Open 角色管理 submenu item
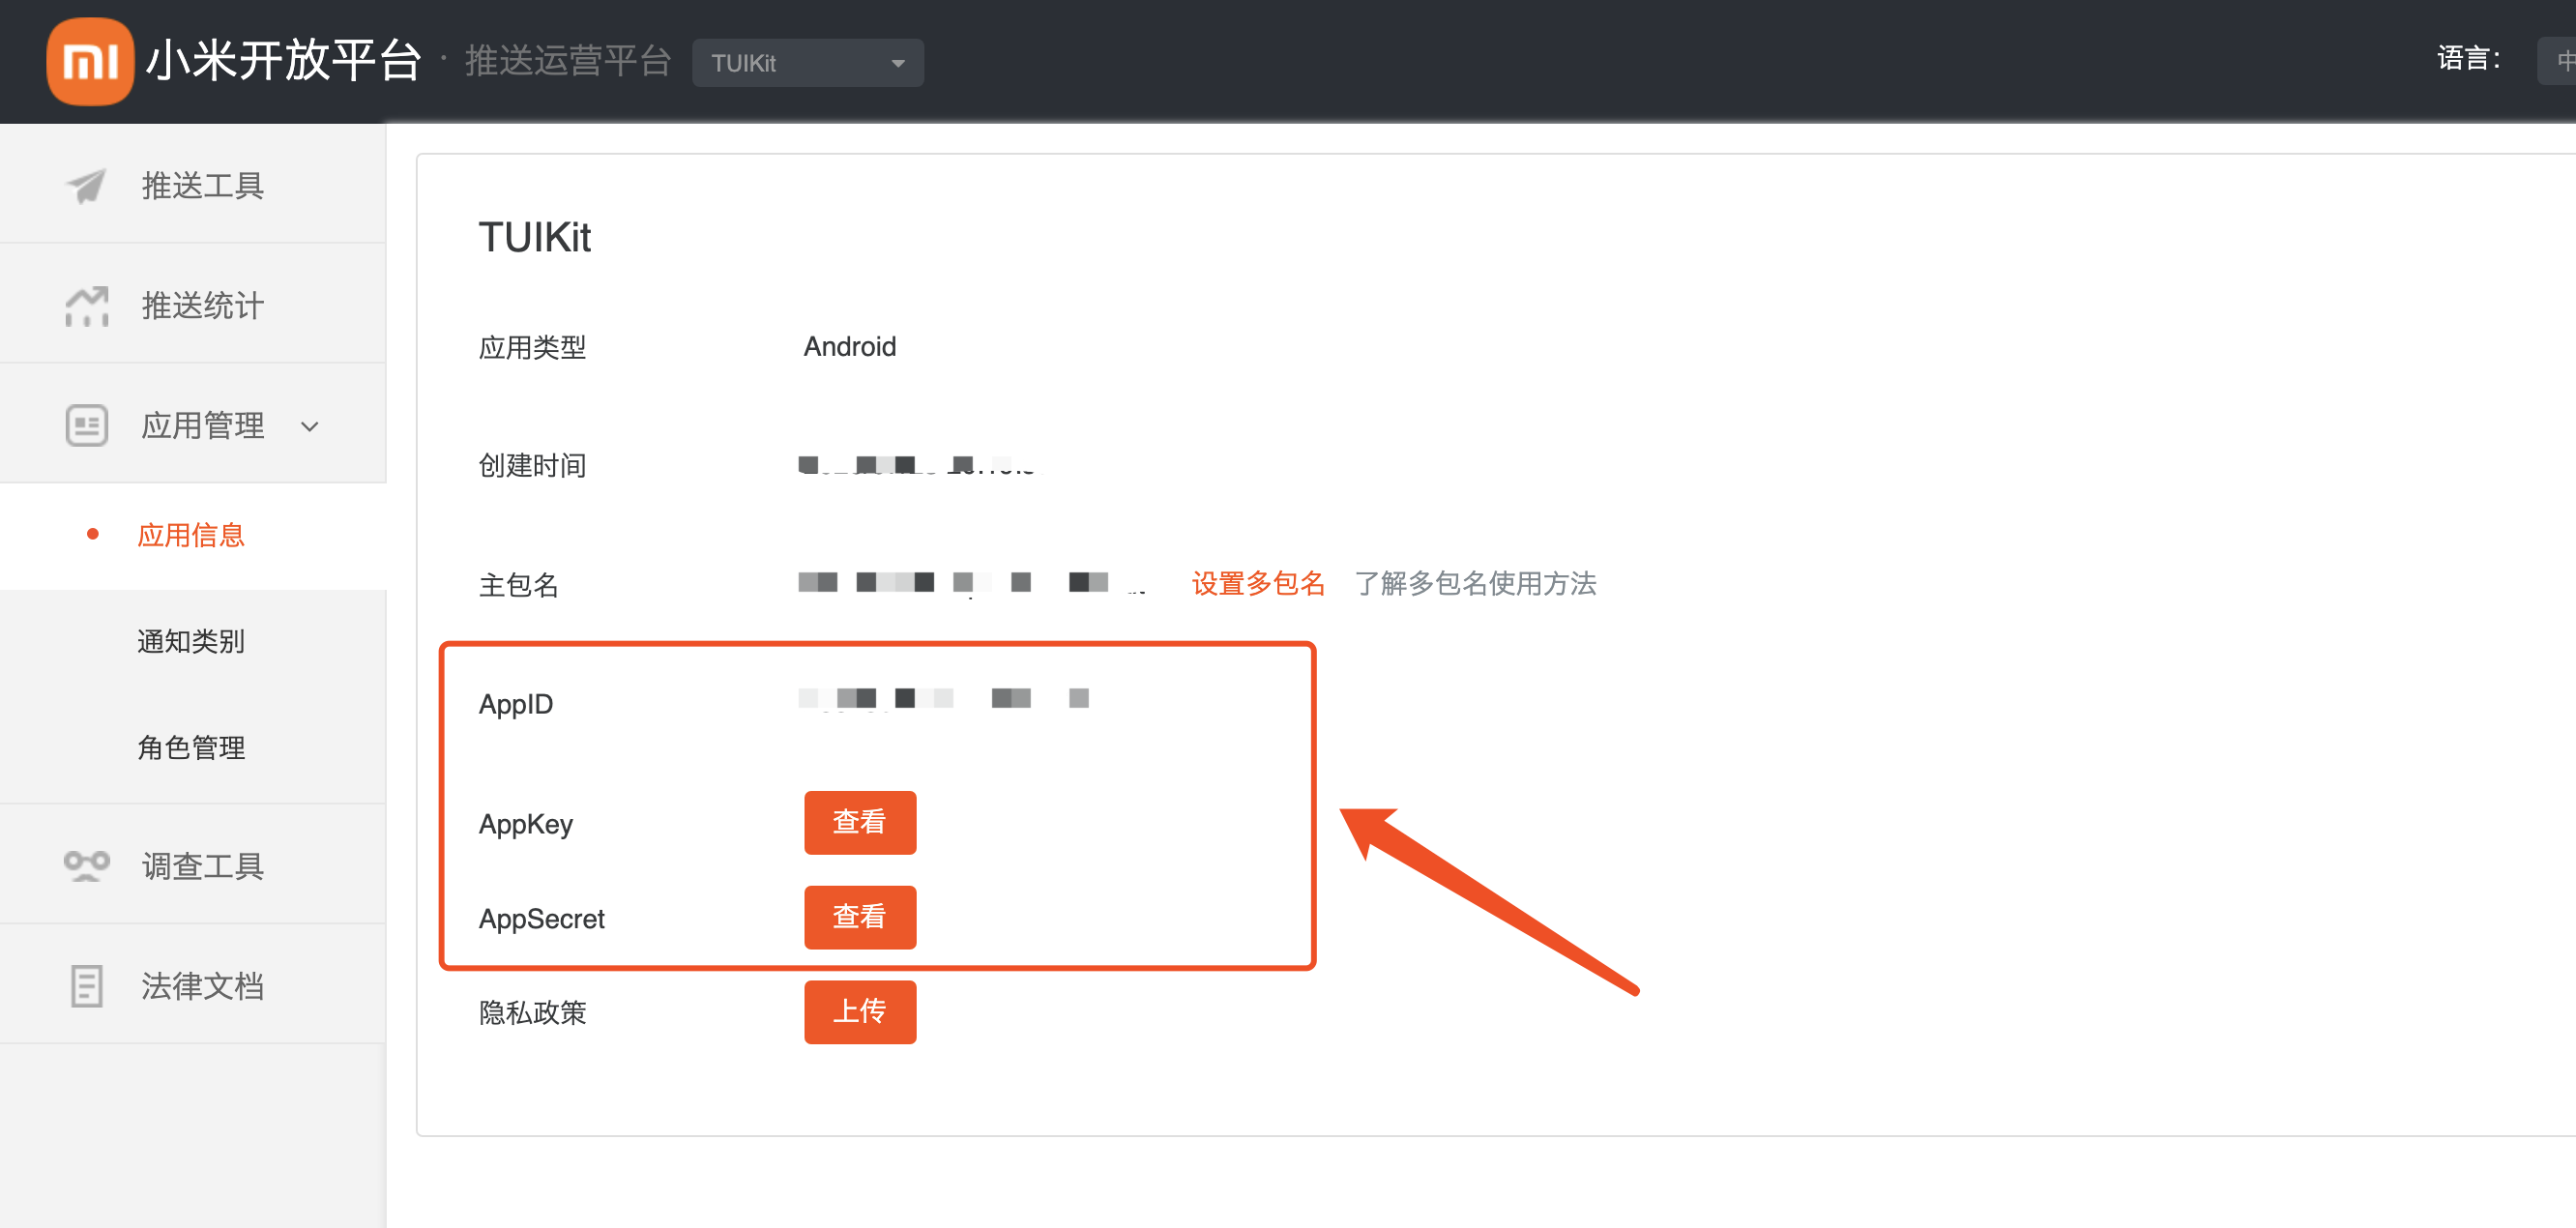The image size is (2576, 1228). pos(193,748)
